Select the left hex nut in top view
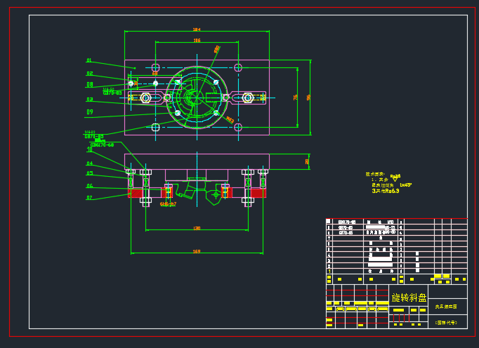 click(x=145, y=98)
